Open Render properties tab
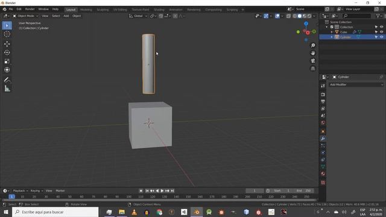386x217 pixels. [323, 95]
